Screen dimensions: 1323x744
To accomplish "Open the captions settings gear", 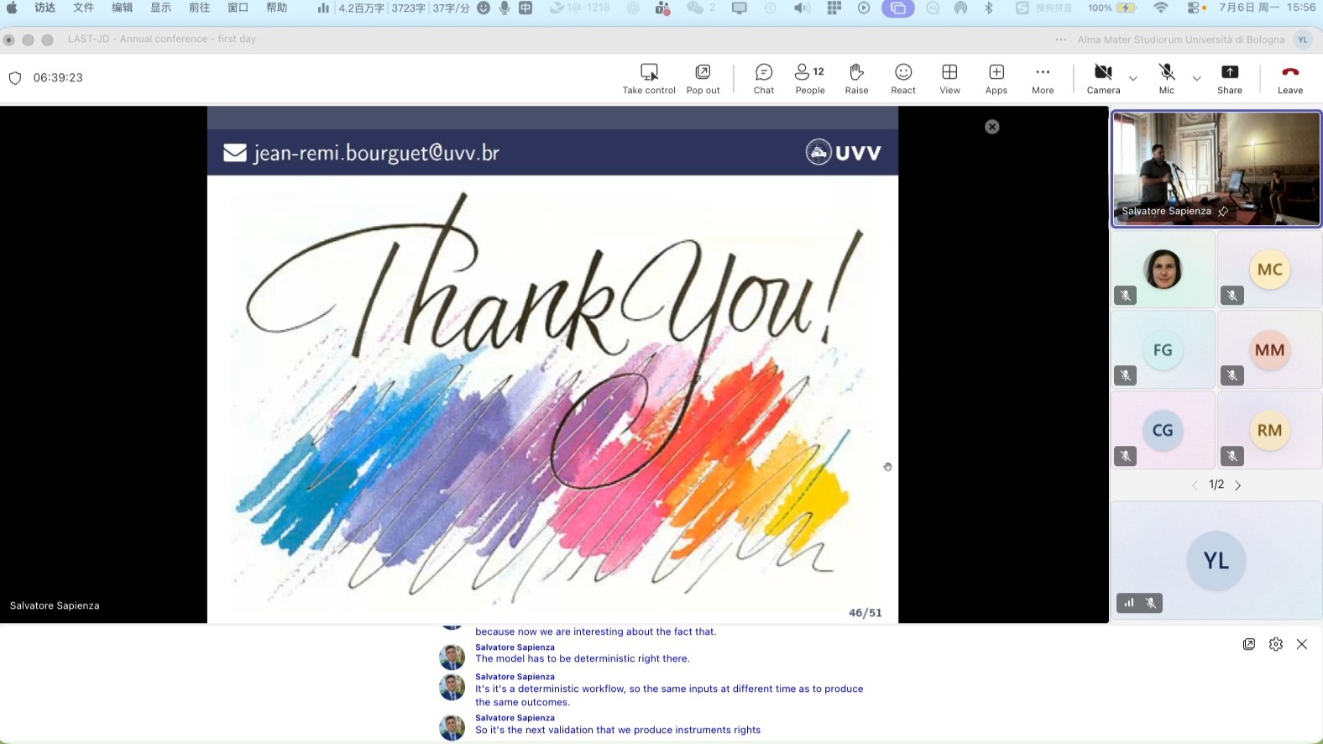I will [x=1276, y=644].
